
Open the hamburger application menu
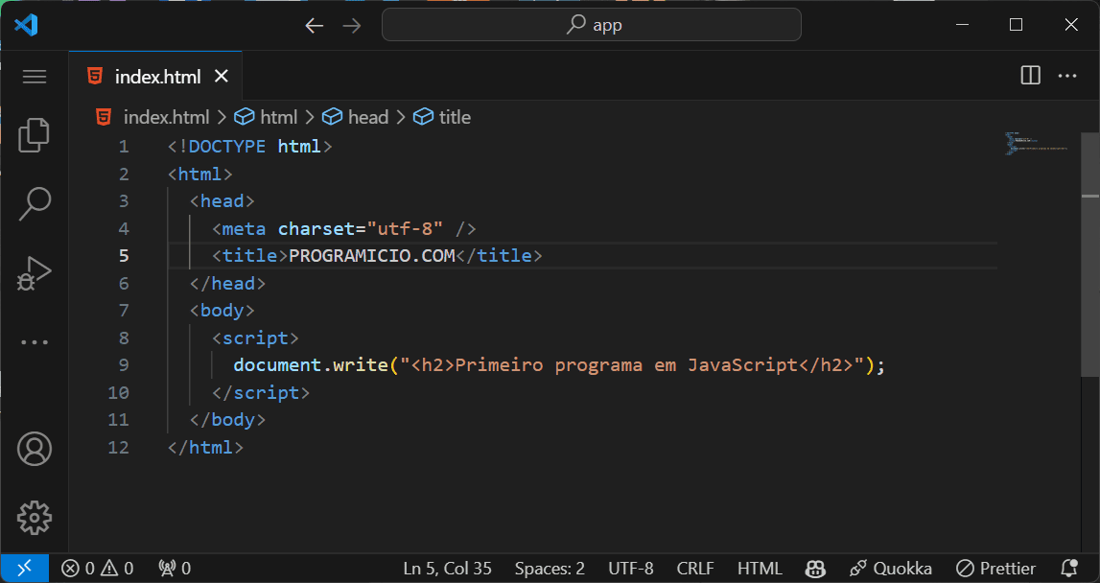tap(35, 77)
